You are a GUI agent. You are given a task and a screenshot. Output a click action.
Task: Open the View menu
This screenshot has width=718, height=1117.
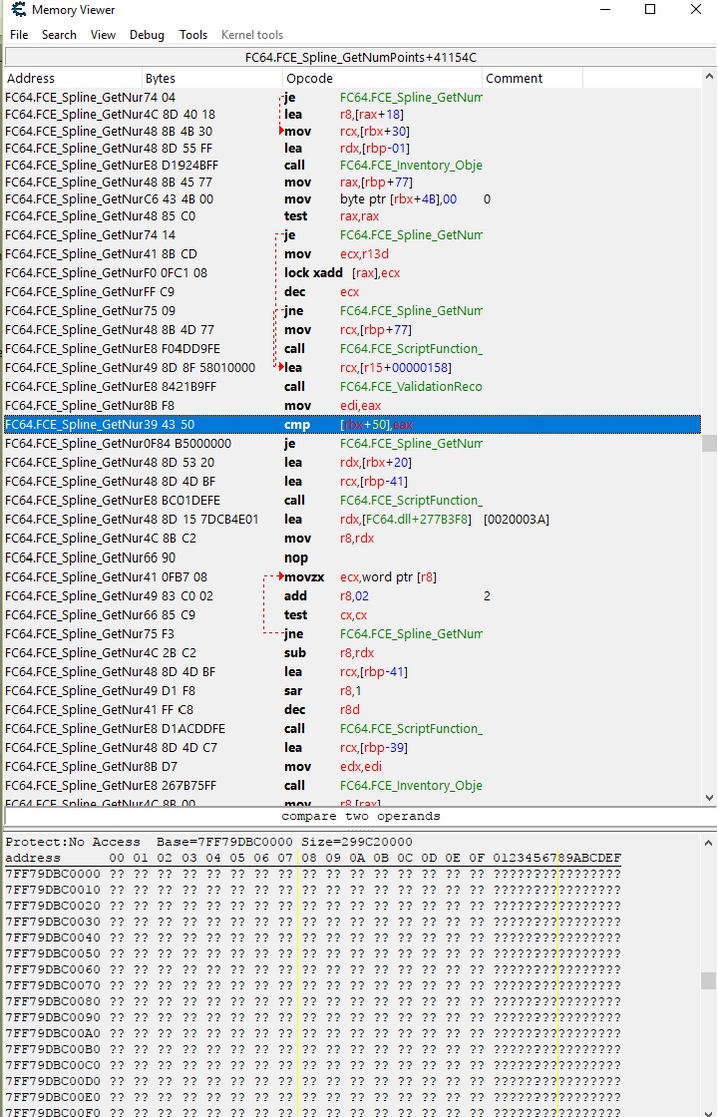pyautogui.click(x=103, y=35)
